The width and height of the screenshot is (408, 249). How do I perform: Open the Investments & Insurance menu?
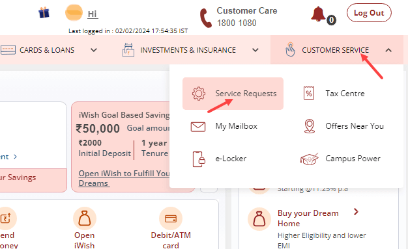point(188,50)
